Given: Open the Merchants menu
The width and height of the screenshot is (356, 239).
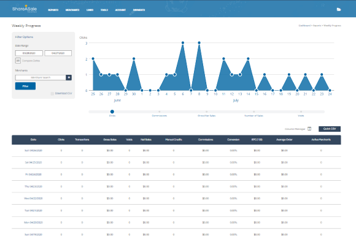Looking at the screenshot, I should coord(72,10).
